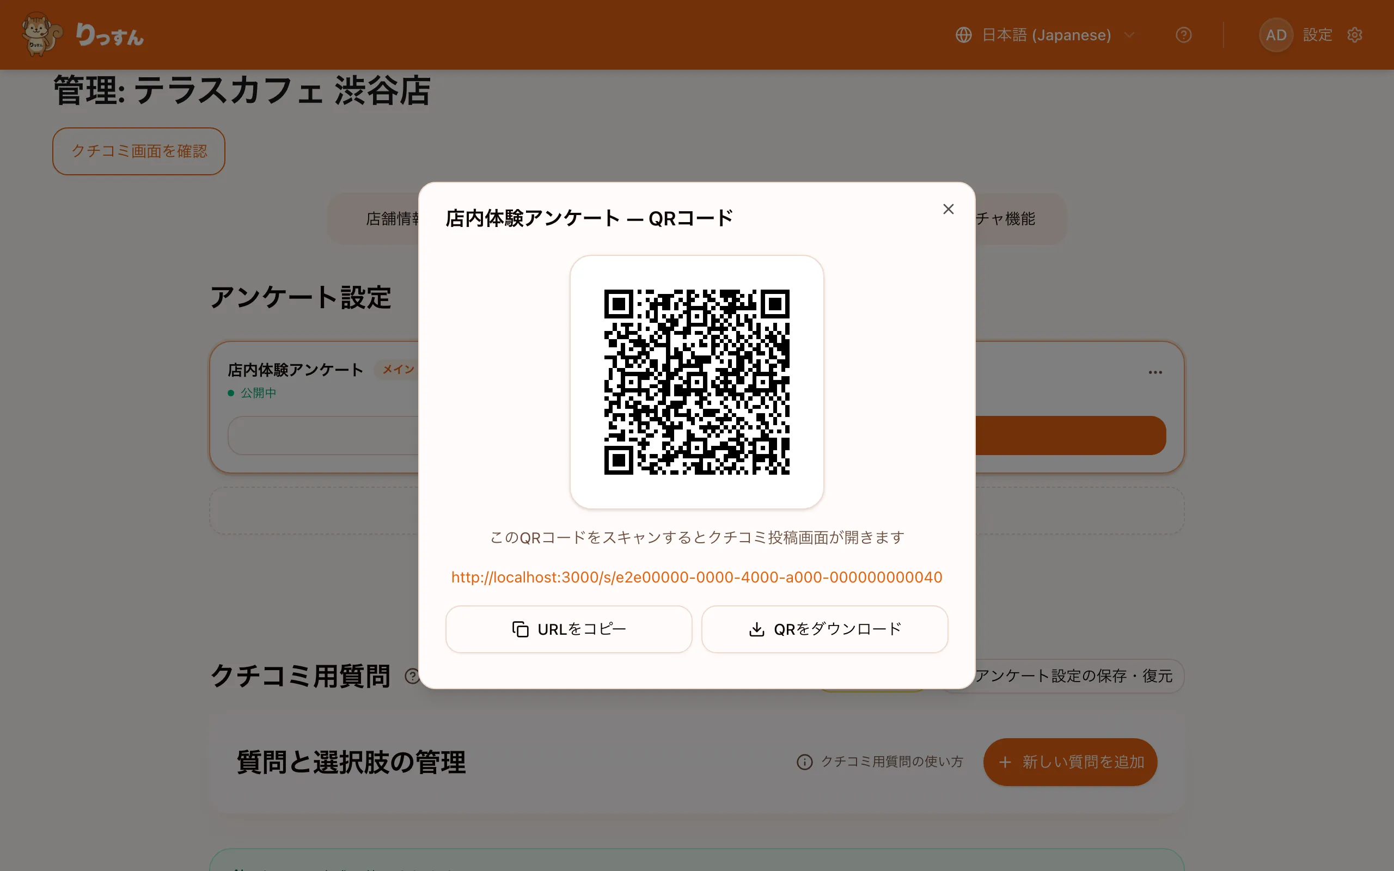This screenshot has height=871, width=1394.
Task: Click the globe icon in the header
Action: click(x=964, y=35)
